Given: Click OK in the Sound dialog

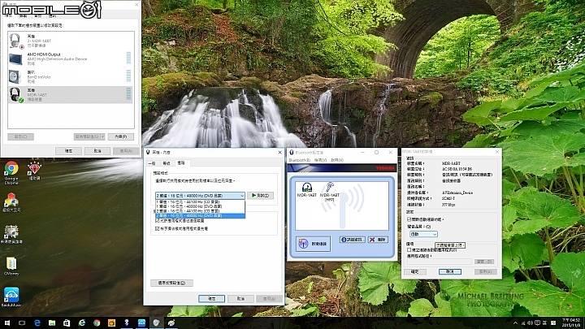Looking at the screenshot, I should (x=68, y=151).
